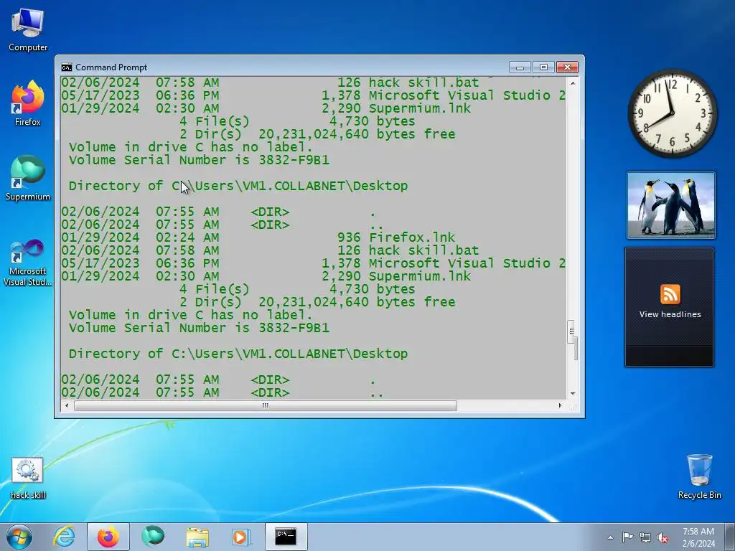This screenshot has height=551, width=735.
Task: Show hidden system tray icons
Action: point(610,537)
